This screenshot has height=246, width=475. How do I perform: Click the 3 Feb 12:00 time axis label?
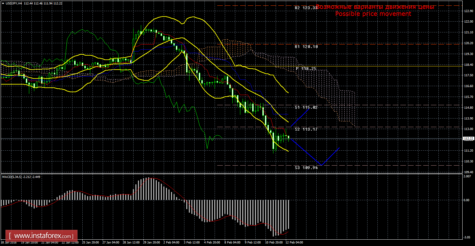tap(192, 242)
